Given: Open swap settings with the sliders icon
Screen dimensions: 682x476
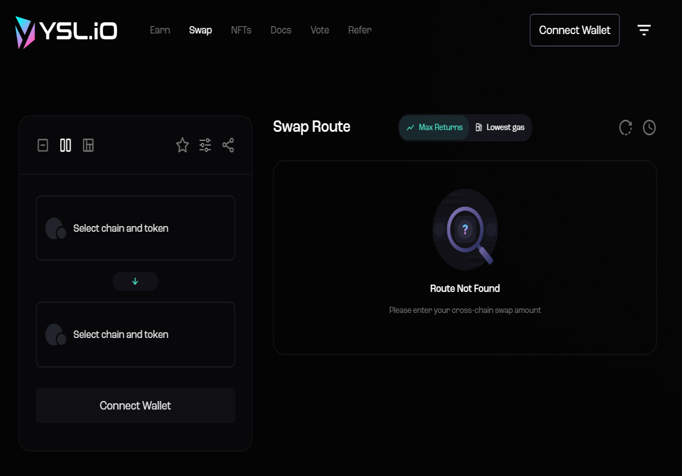Looking at the screenshot, I should [x=205, y=145].
